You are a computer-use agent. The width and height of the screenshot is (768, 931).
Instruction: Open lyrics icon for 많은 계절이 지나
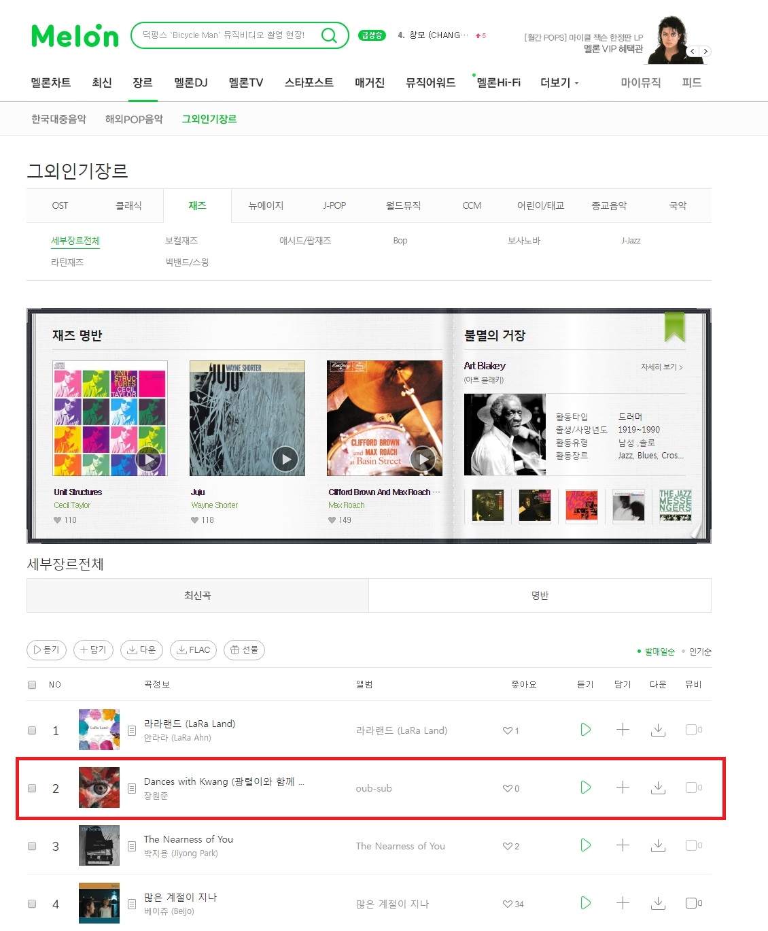133,904
